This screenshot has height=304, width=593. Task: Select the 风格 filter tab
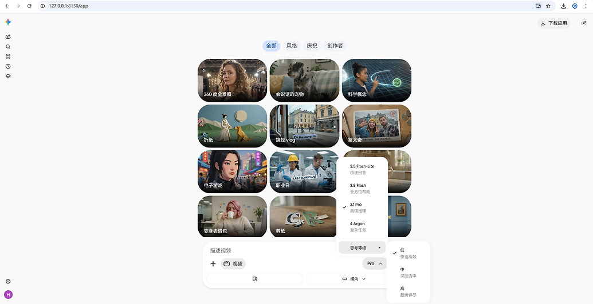(x=292, y=46)
